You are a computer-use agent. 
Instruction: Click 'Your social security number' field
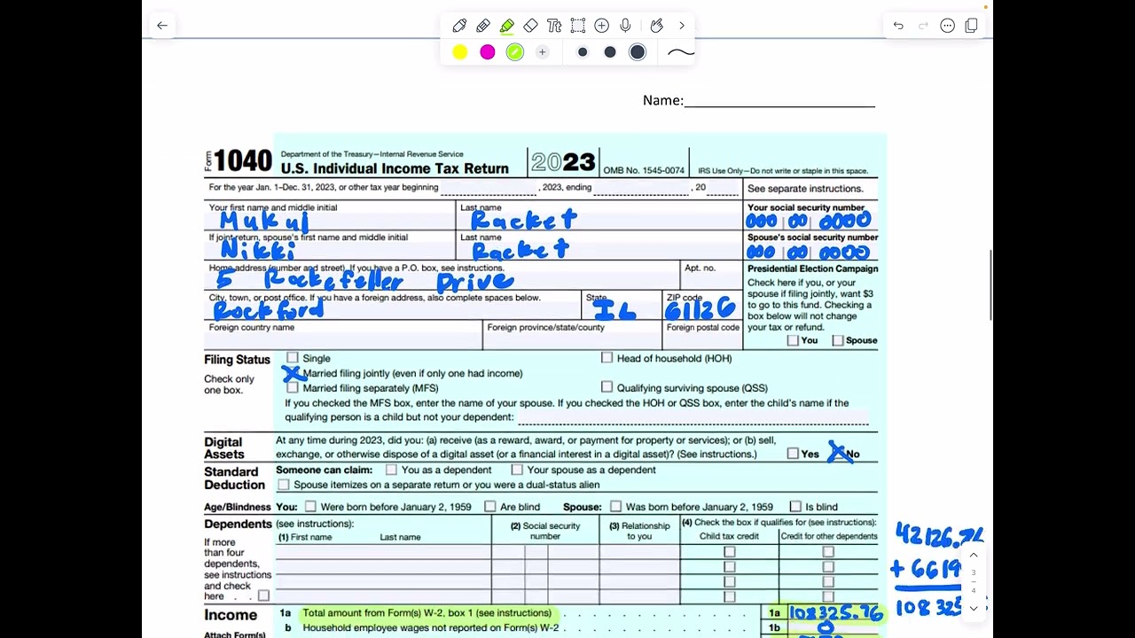pyautogui.click(x=811, y=216)
